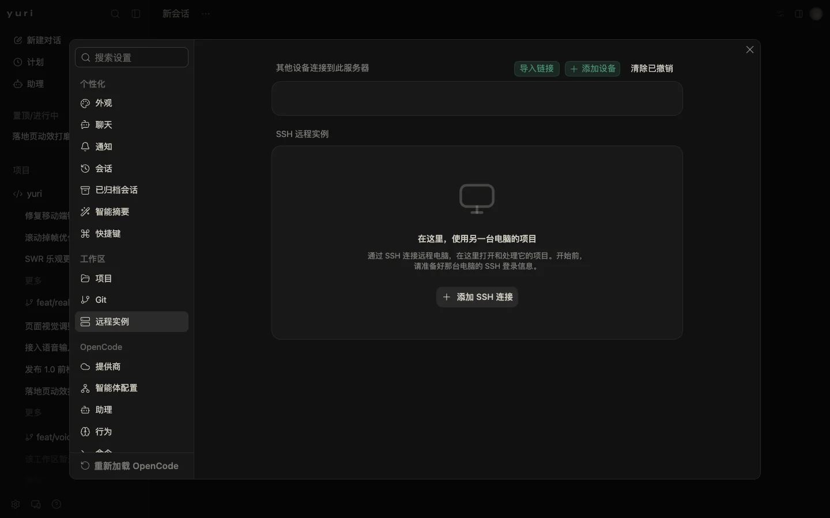Click the archive box icon for 已归档会话
830x518 pixels.
[85, 190]
